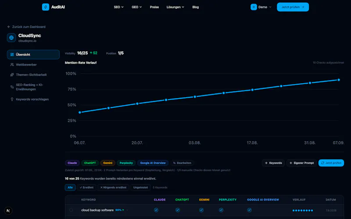Click the 16/25 visibility value

coord(82,53)
